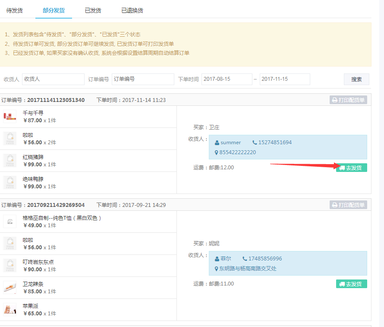The image size is (384, 327).
Task: Switch to the 待发货 tab
Action: tap(15, 10)
